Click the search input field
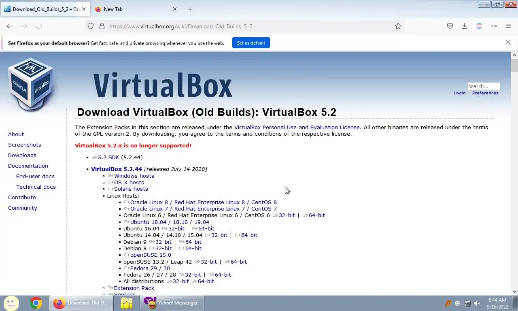The width and height of the screenshot is (518, 311). point(484,86)
